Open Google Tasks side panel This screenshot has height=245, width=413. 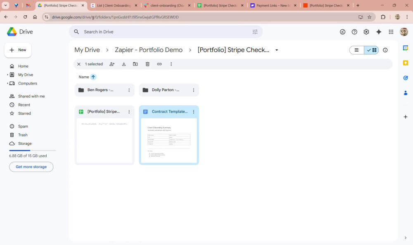click(406, 78)
